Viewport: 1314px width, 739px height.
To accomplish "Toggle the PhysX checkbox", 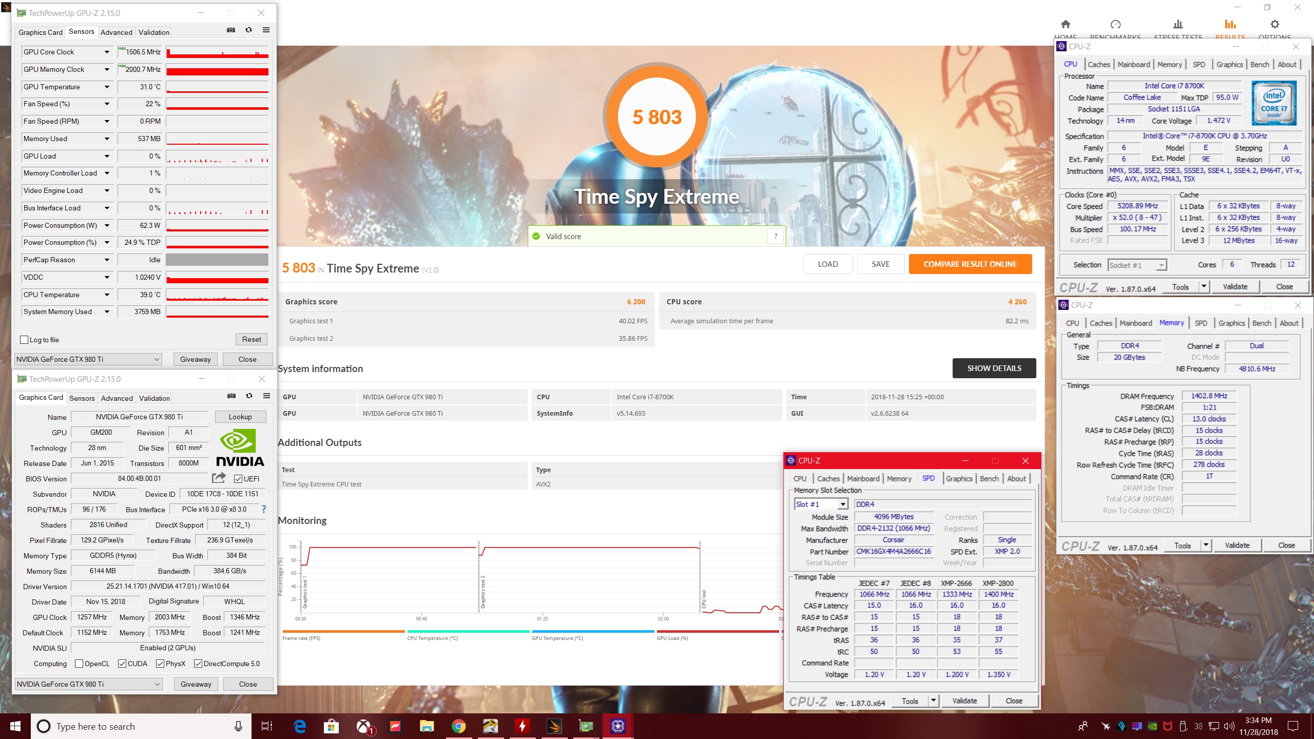I will click(x=160, y=664).
